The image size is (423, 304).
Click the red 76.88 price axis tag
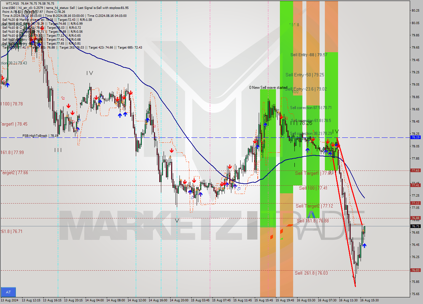click(415, 218)
